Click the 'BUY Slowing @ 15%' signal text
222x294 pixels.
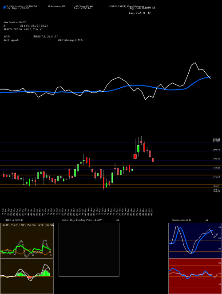click(x=71, y=40)
